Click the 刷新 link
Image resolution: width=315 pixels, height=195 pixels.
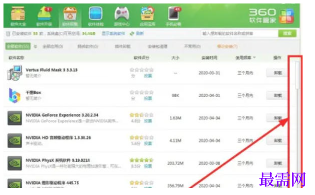point(140,33)
